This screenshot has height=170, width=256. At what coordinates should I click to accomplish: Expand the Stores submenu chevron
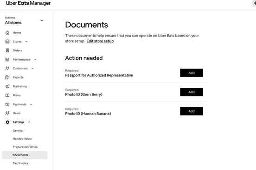pyautogui.click(x=26, y=42)
